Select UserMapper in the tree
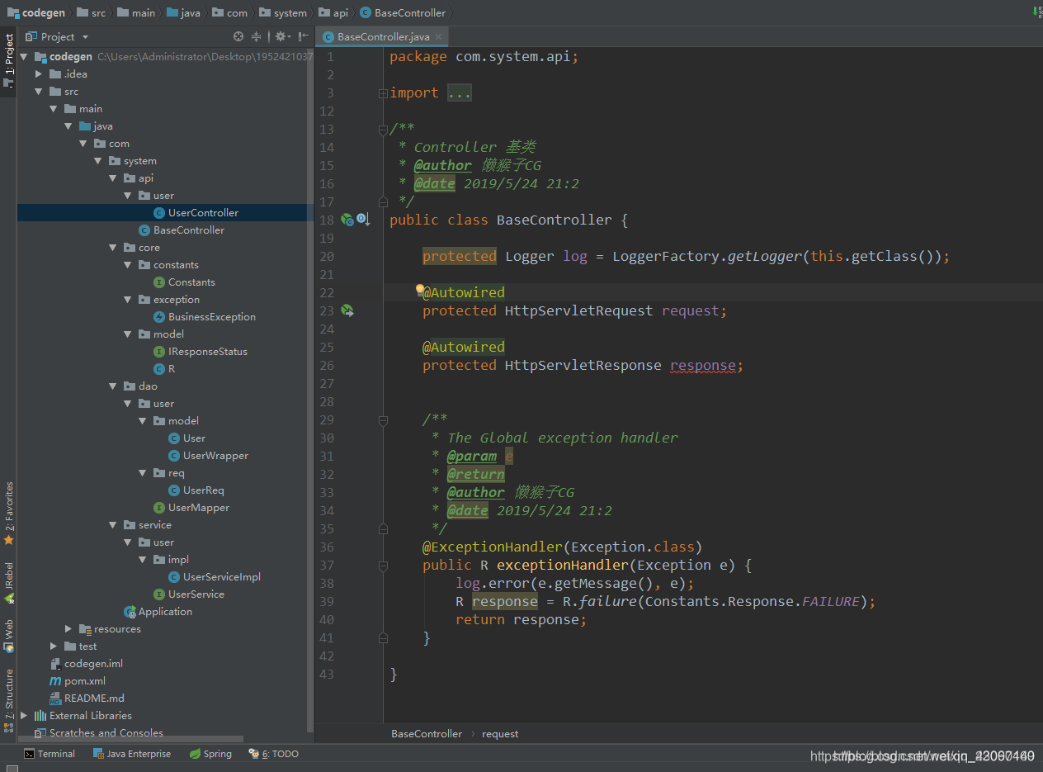This screenshot has width=1043, height=772. 198,508
